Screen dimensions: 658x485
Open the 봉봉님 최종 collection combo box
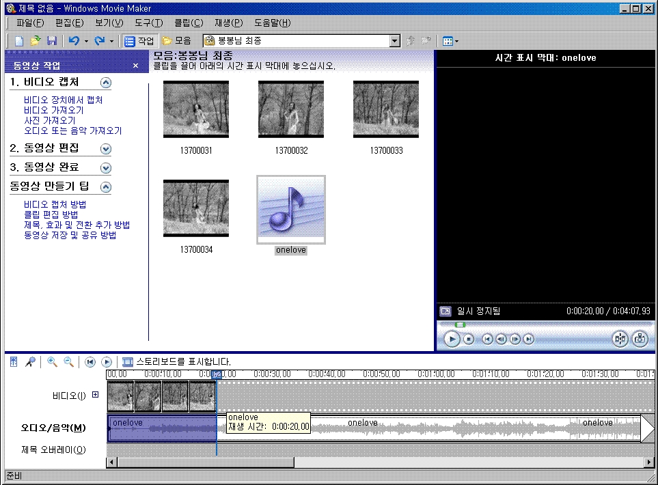(301, 41)
